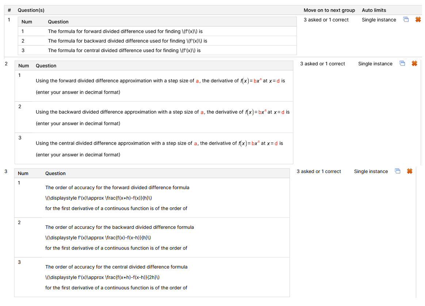Click "Single instance" auto limit for group 2

[x=375, y=64]
